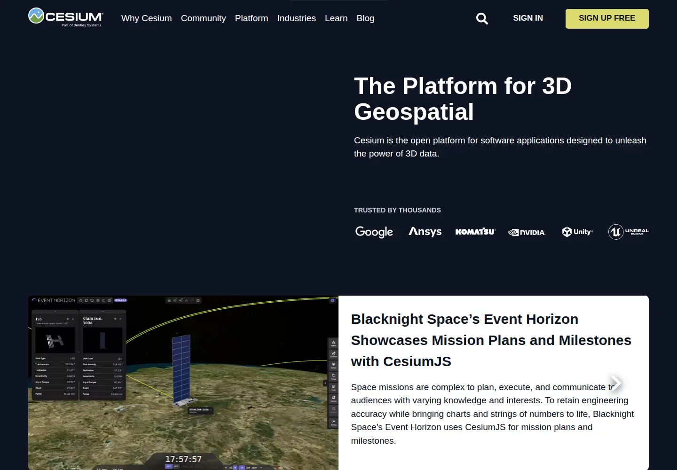Open the Learn menu
The height and width of the screenshot is (470, 677).
pos(336,18)
